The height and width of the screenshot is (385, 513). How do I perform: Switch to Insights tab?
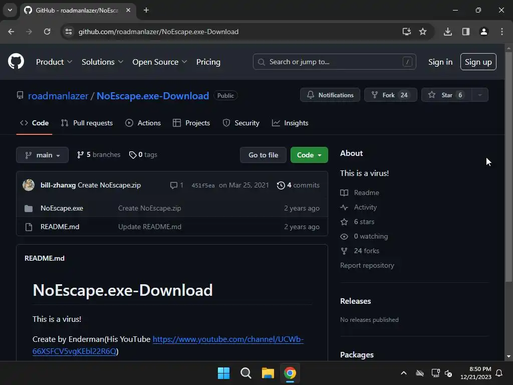point(290,123)
